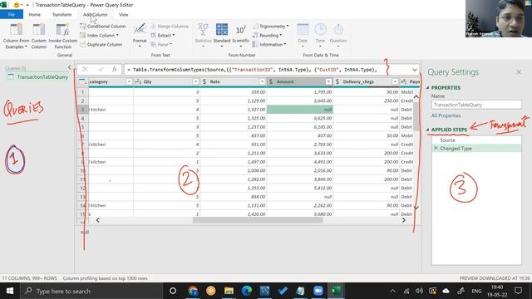Click the Duration column tool

[338, 35]
